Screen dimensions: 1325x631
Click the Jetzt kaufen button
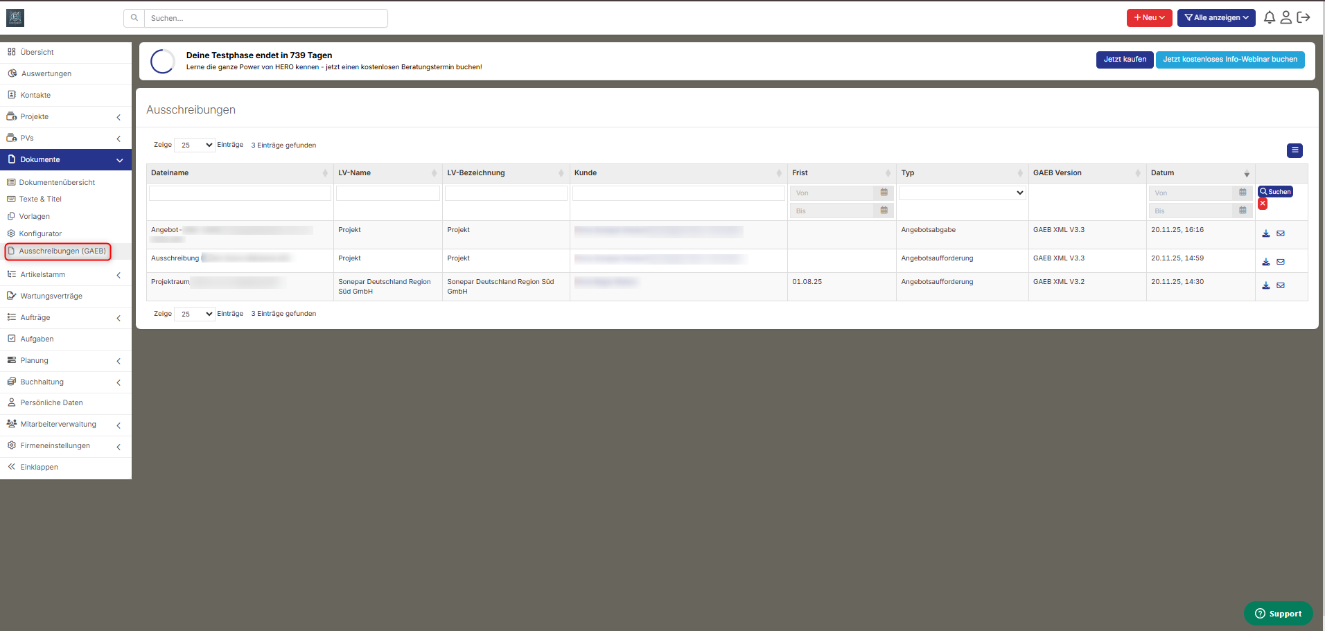pos(1124,60)
